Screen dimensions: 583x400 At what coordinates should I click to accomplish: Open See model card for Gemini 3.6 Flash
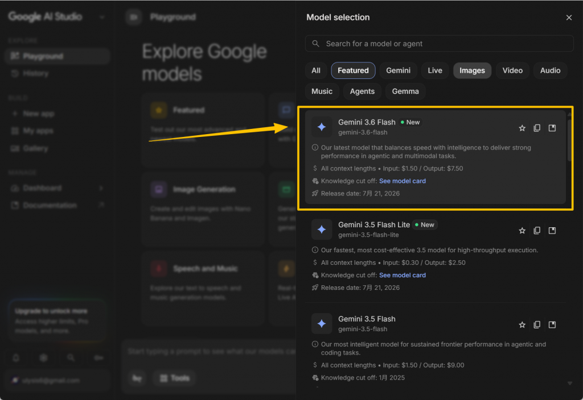pos(403,181)
